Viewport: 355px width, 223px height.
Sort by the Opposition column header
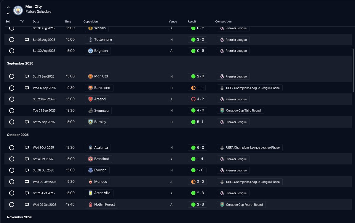90,22
